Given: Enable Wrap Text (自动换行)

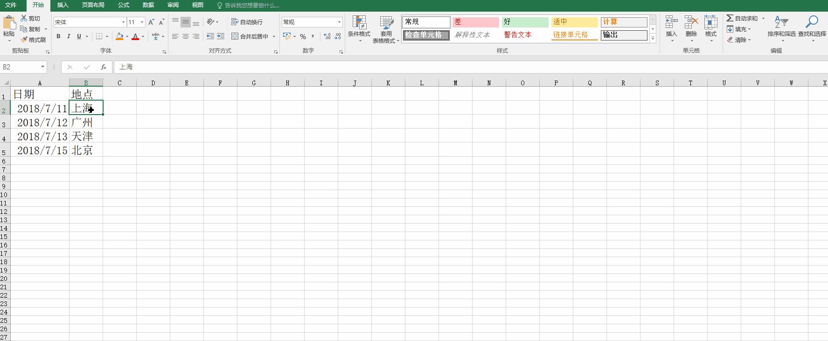Looking at the screenshot, I should pos(247,22).
